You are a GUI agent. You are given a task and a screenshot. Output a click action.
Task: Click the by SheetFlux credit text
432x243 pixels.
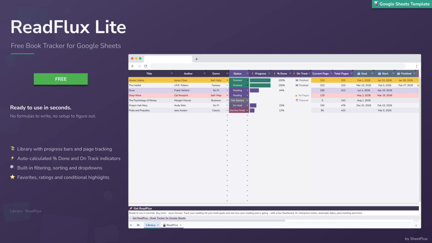(416, 239)
